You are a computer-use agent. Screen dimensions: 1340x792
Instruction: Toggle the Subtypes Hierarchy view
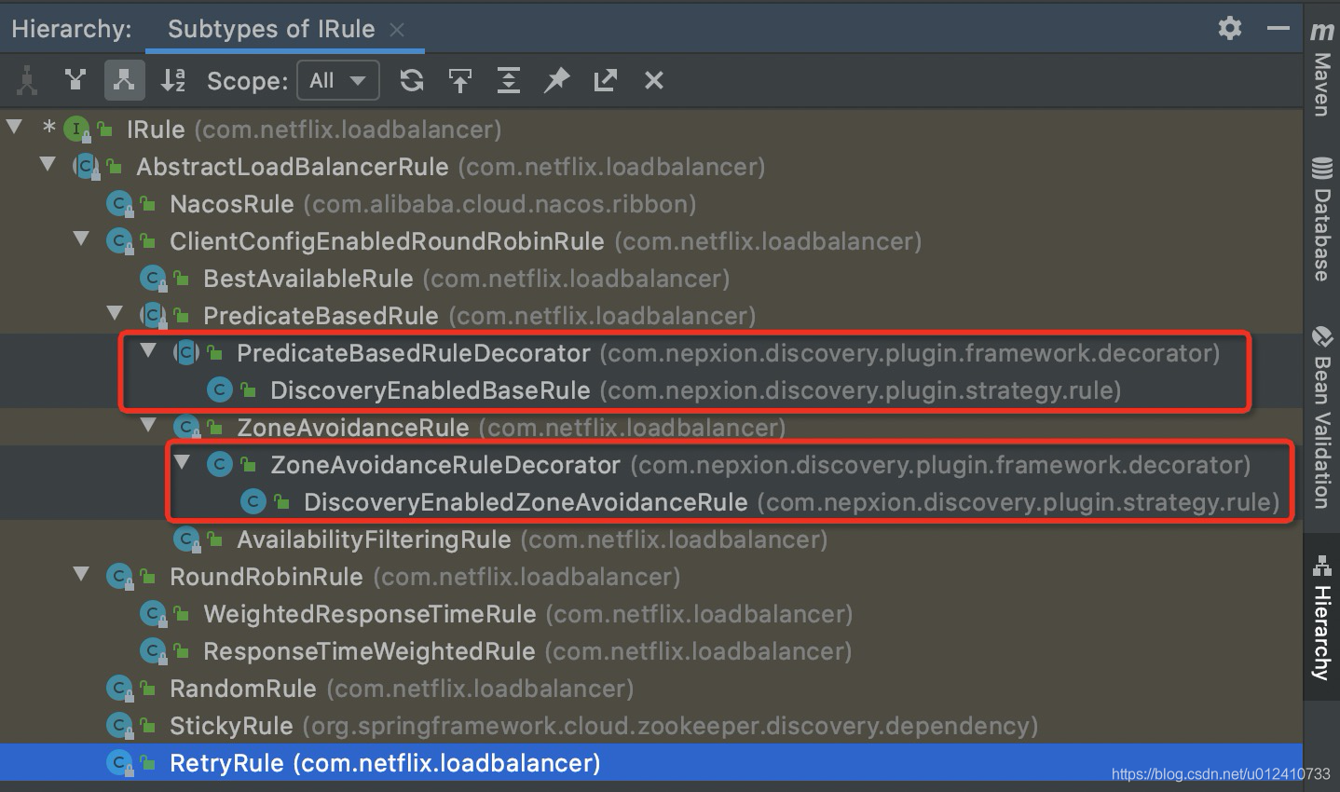tap(125, 80)
